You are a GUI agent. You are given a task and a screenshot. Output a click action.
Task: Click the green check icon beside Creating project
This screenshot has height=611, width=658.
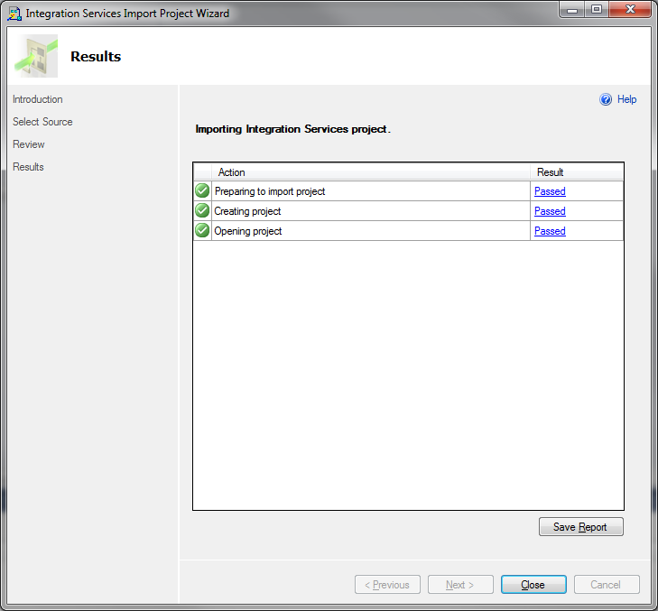[202, 210]
